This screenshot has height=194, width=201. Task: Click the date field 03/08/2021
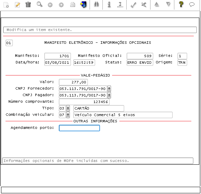click(57, 63)
